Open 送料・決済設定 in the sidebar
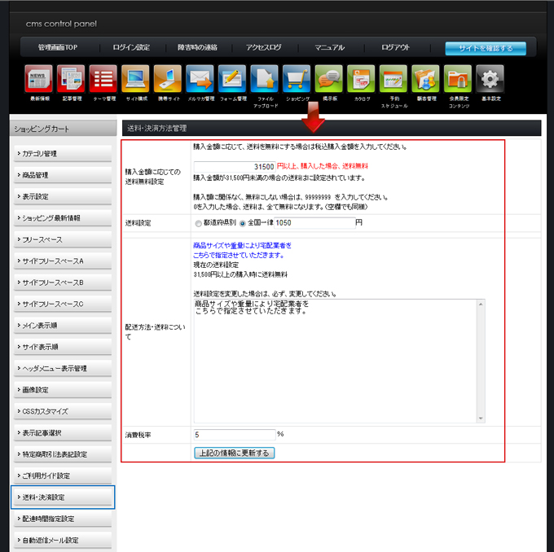This screenshot has width=554, height=552. 62,497
